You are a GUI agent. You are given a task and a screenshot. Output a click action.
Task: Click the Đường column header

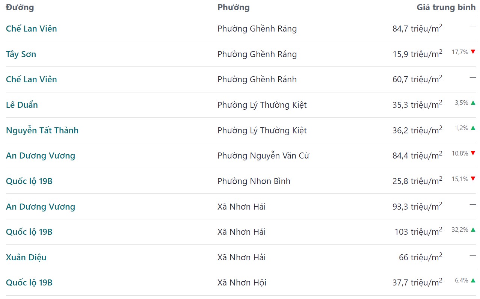coord(20,7)
